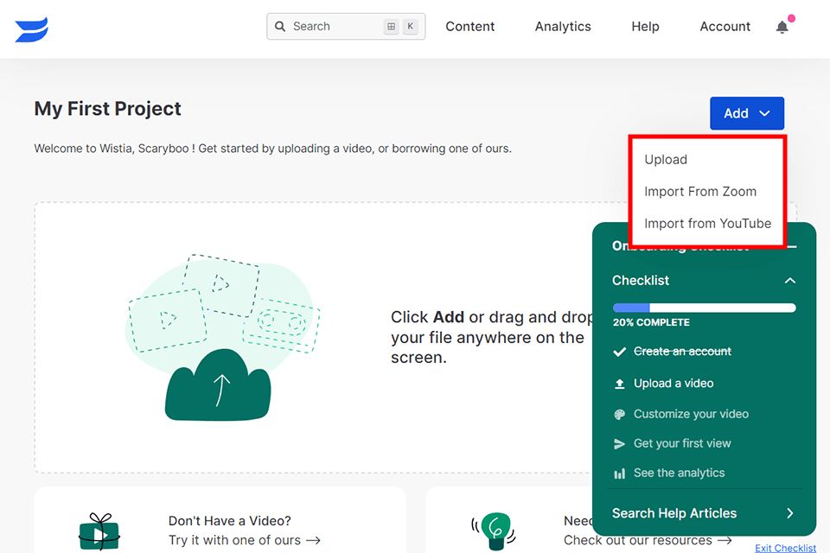Choose Import from YouTube
The image size is (830, 553).
tap(708, 223)
